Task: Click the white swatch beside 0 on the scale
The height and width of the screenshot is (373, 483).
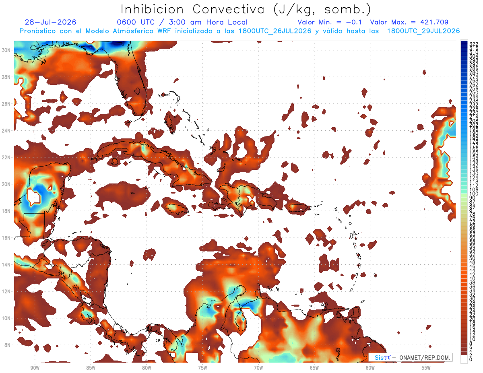Action: coord(464,360)
